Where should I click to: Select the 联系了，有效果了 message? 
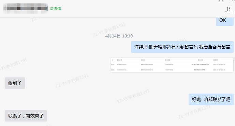[26, 116]
